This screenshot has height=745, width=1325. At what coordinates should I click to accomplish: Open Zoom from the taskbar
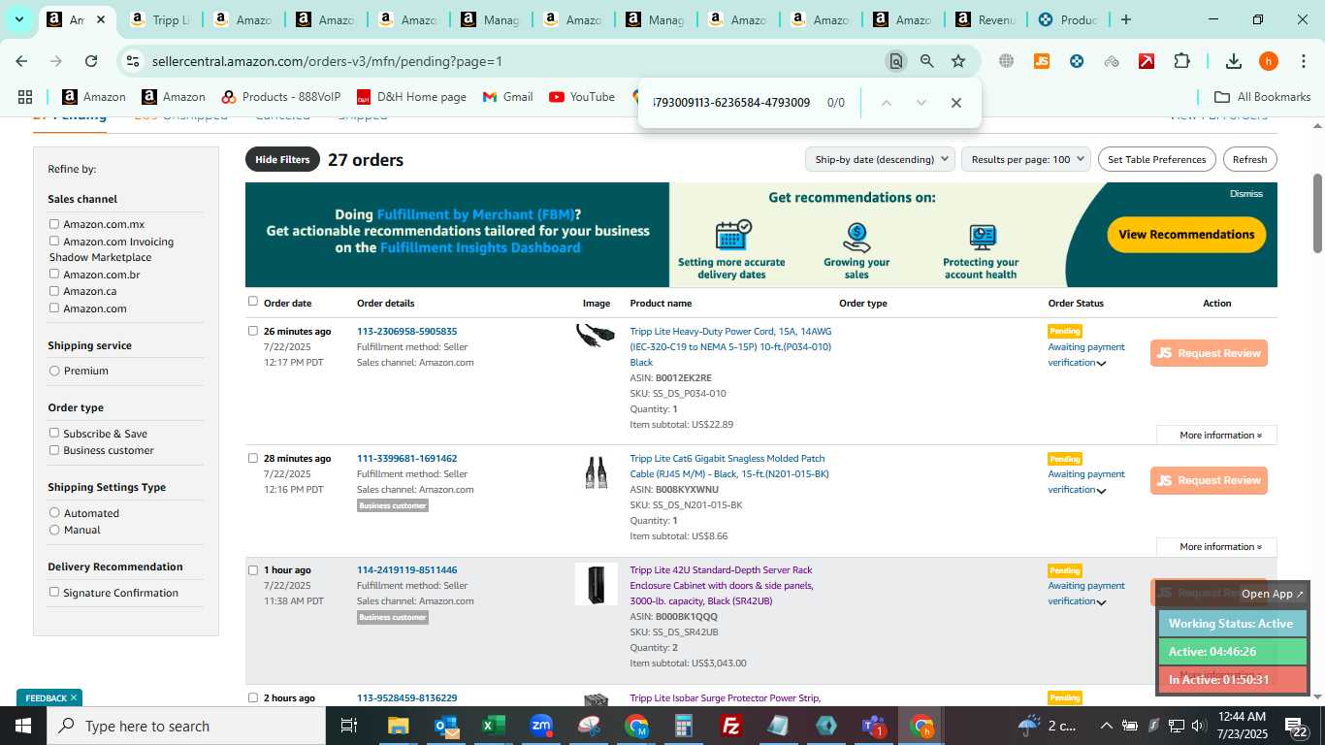tap(541, 726)
